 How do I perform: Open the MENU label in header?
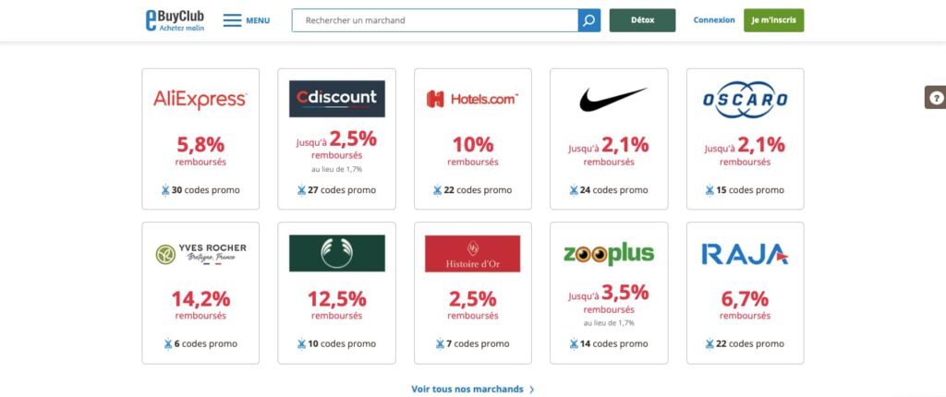pyautogui.click(x=258, y=20)
